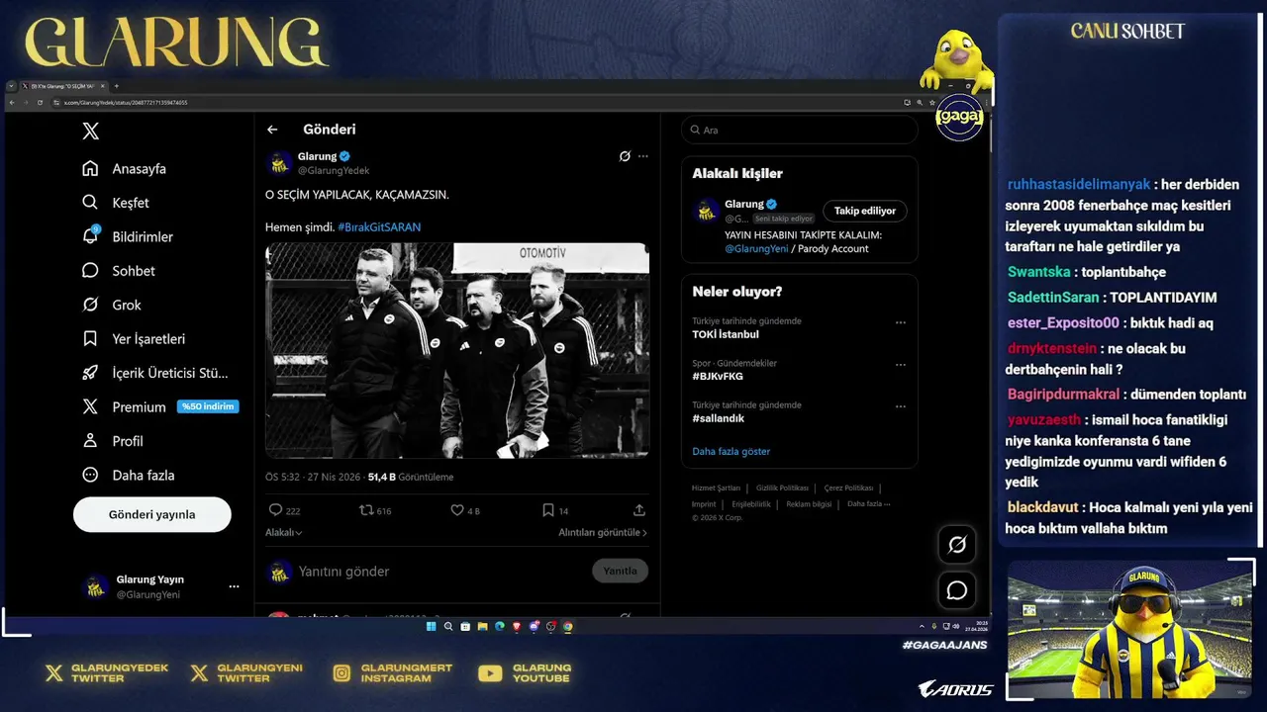Go to Anasayfa in the sidebar

click(125, 168)
